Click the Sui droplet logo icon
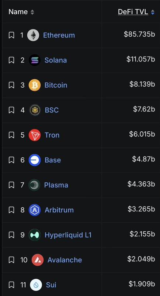160x296 pixels. click(36, 285)
